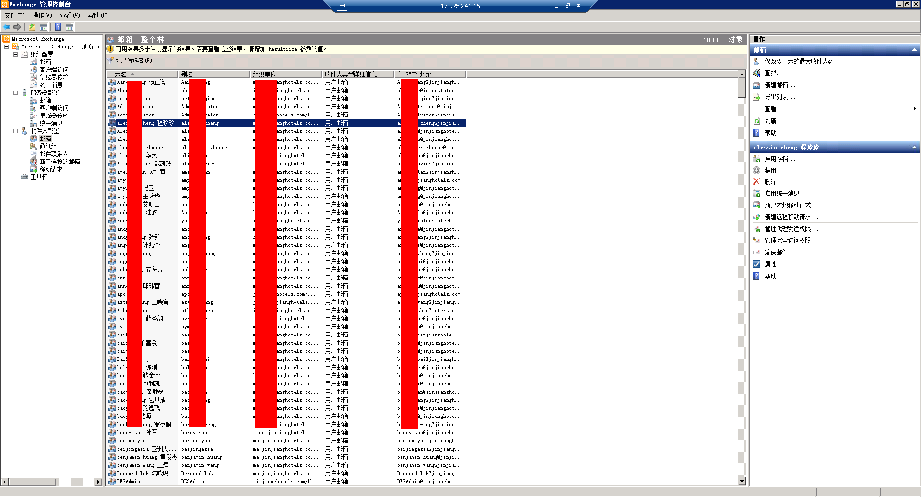Click the 查找 binoculars icon
This screenshot has width=921, height=498.
(756, 73)
